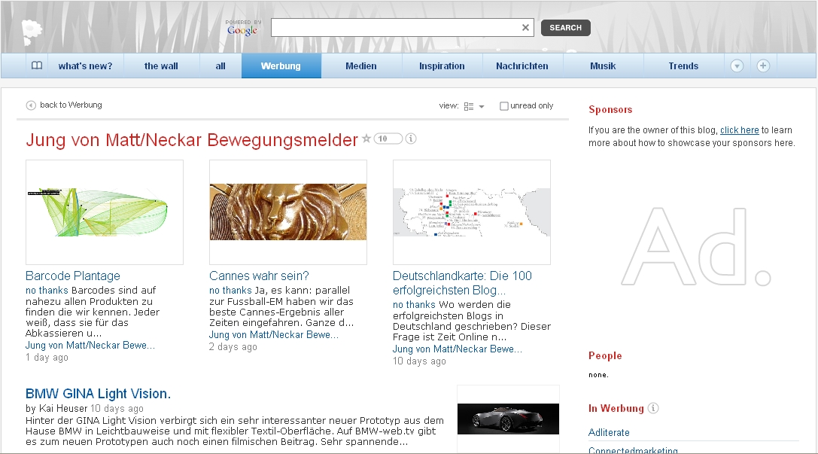Follow the click here sponsors link
The width and height of the screenshot is (818, 454).
739,130
